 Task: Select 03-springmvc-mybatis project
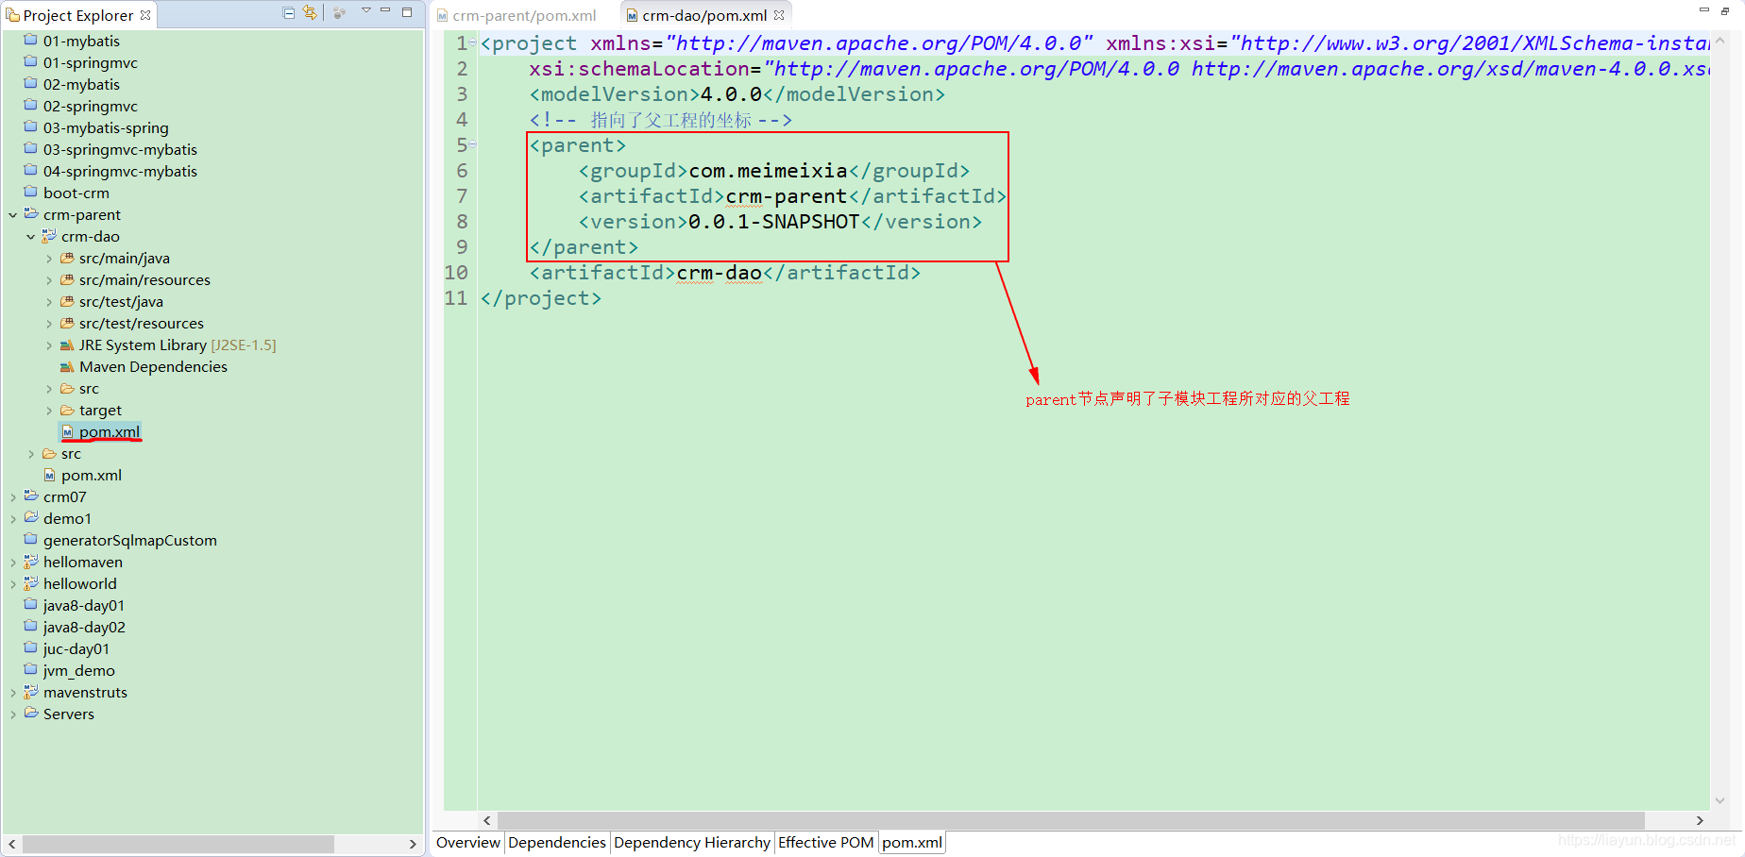(120, 150)
